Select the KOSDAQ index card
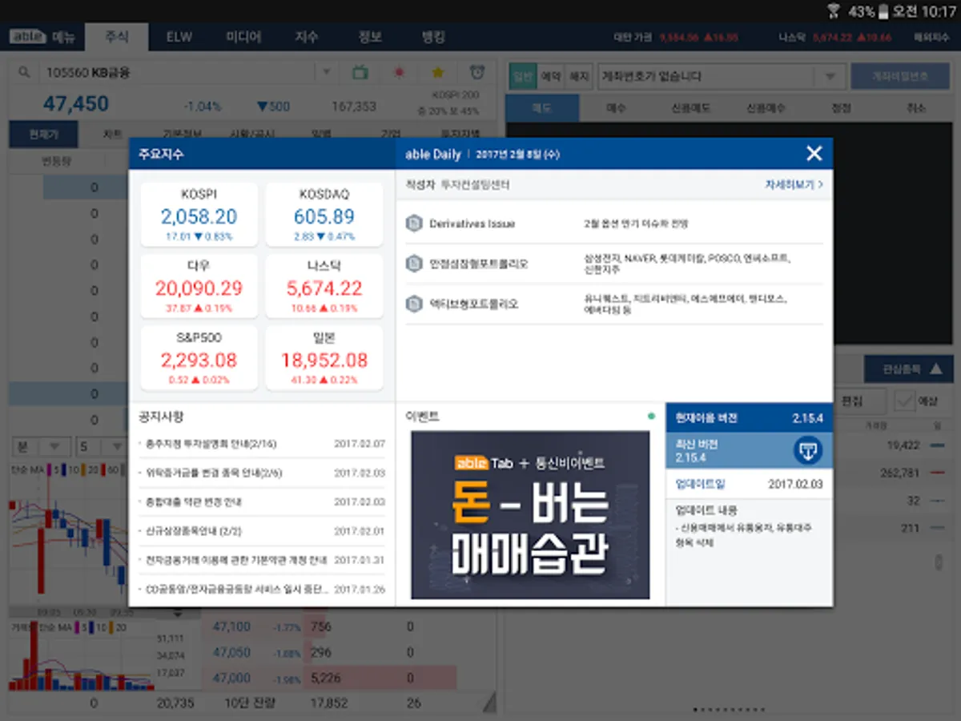This screenshot has height=721, width=961. coord(324,215)
